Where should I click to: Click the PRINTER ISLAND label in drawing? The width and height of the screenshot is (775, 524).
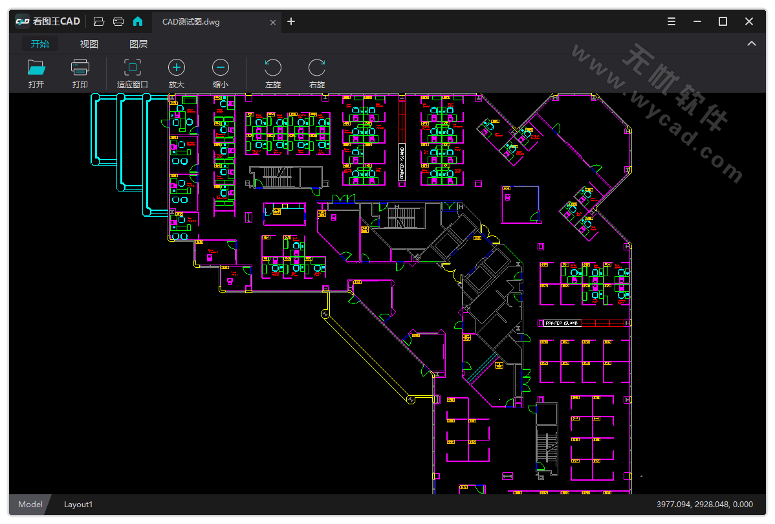coord(562,323)
